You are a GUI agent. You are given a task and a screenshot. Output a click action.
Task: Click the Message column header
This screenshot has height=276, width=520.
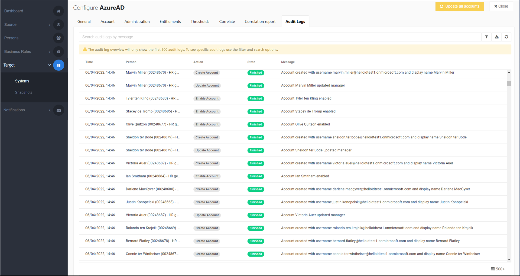[288, 62]
